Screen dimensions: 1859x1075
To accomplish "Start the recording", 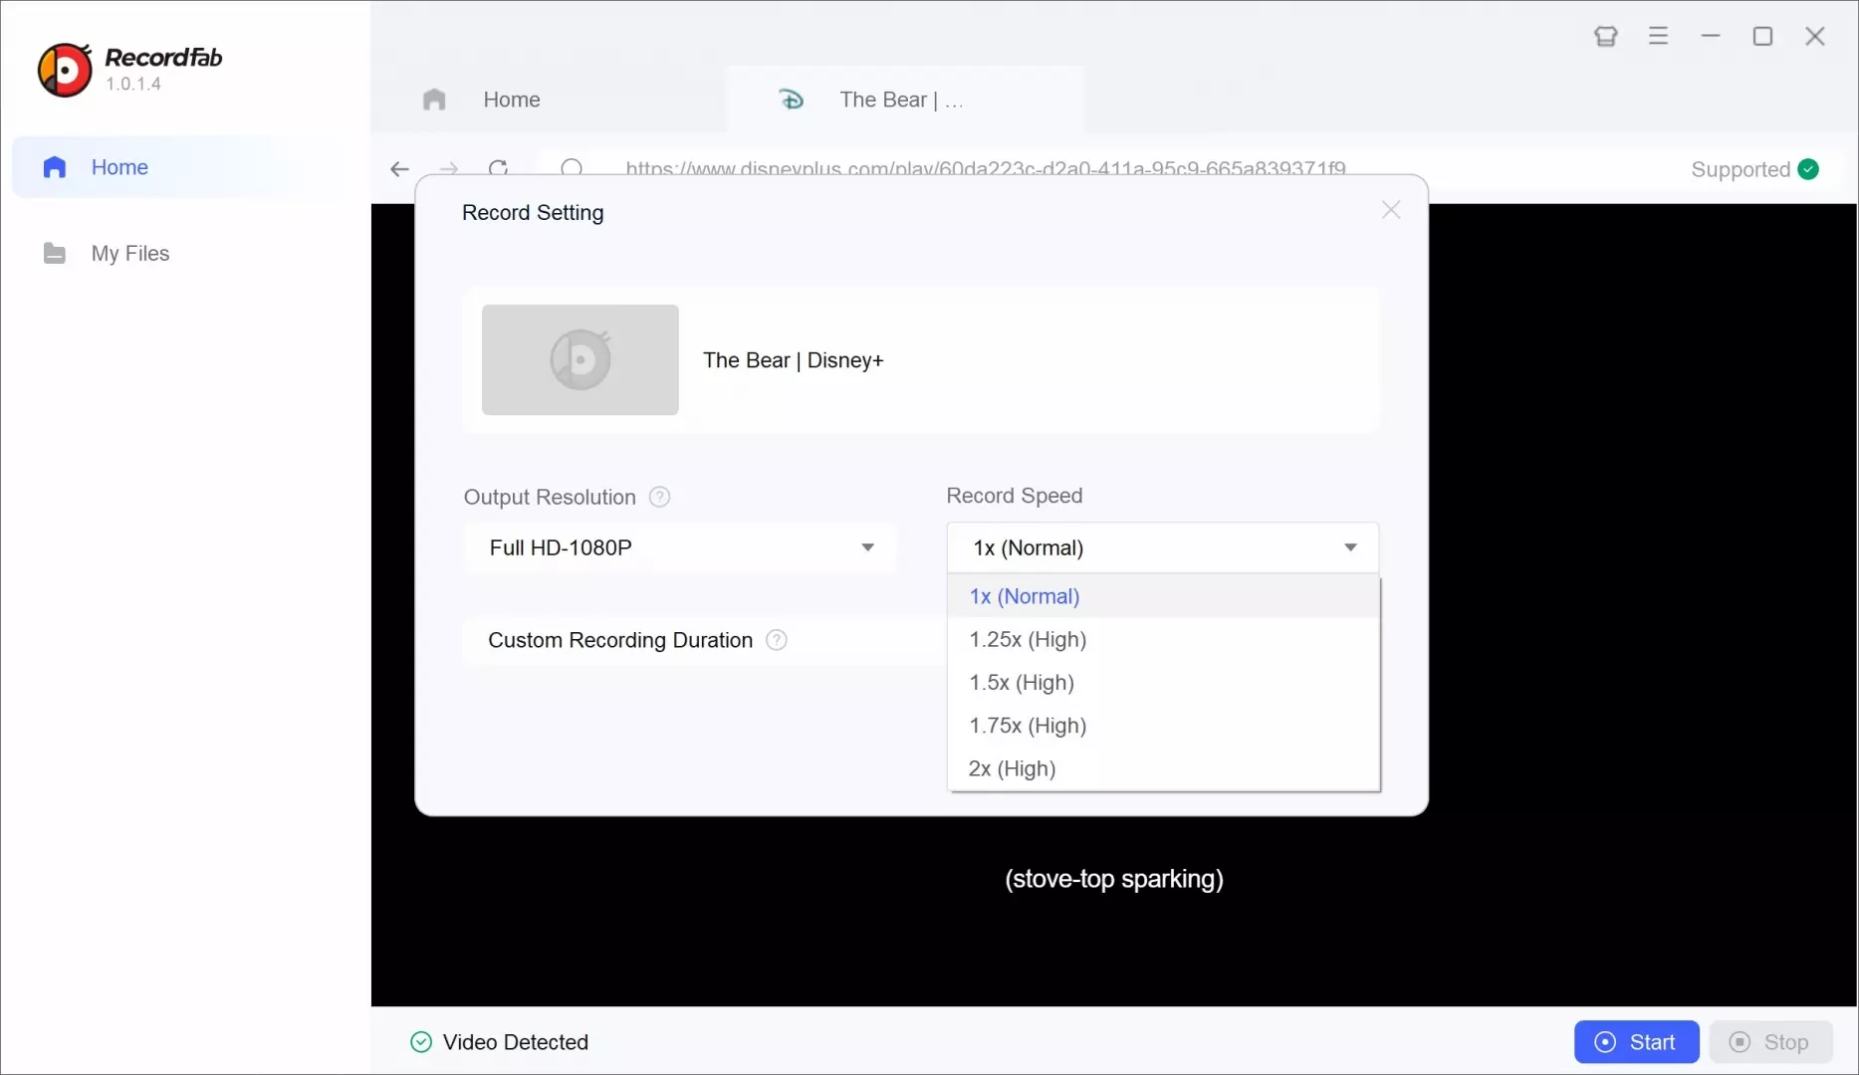I will tap(1636, 1042).
